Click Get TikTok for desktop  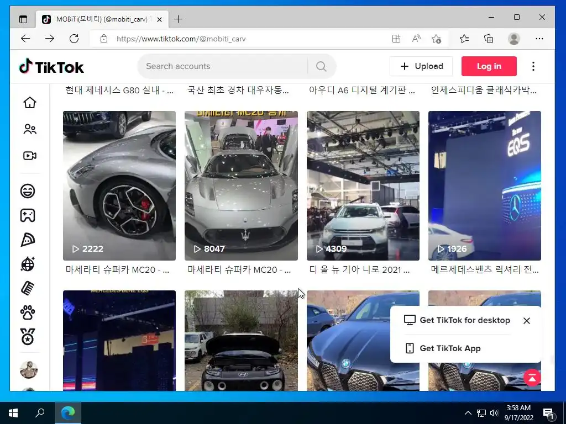[457, 320]
